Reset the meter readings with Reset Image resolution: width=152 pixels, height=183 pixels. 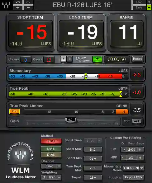137,59
